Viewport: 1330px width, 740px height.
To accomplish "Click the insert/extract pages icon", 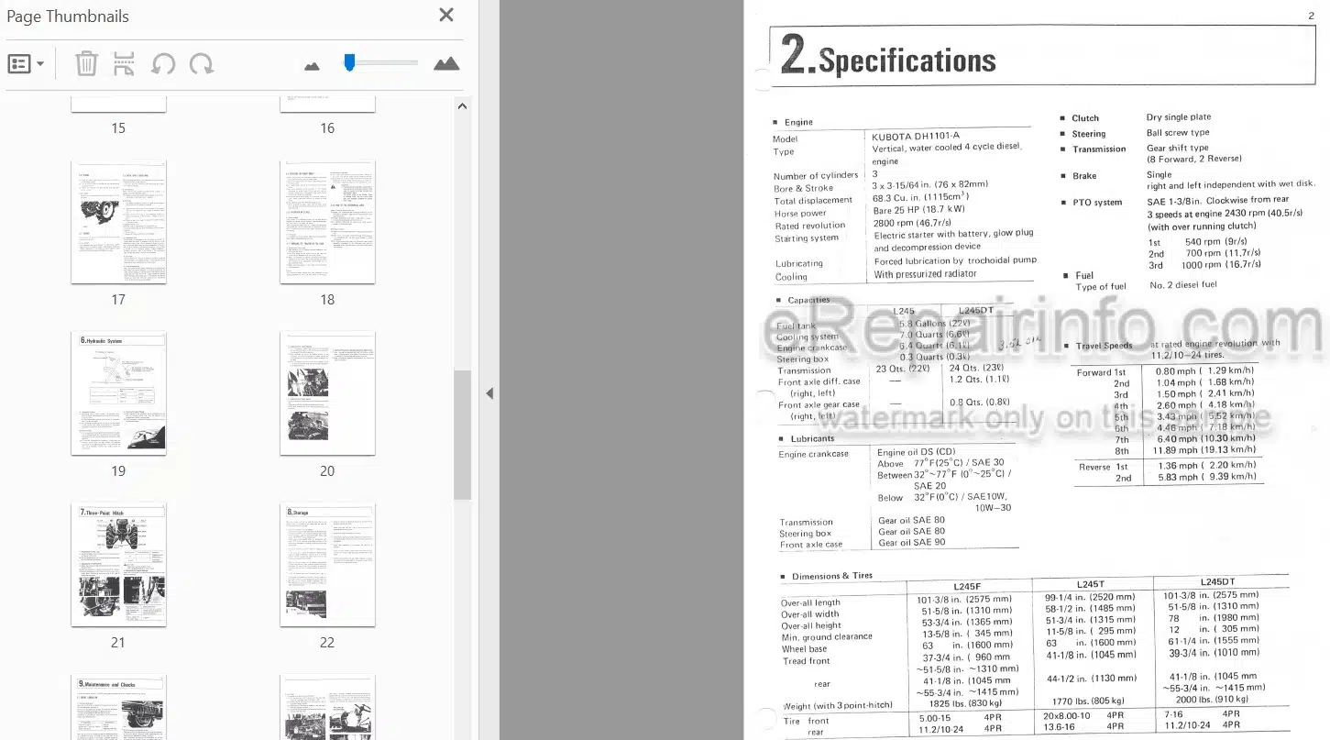I will click(x=125, y=64).
